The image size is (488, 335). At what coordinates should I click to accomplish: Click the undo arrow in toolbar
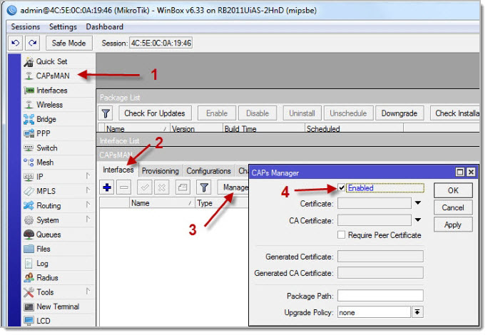tap(16, 43)
